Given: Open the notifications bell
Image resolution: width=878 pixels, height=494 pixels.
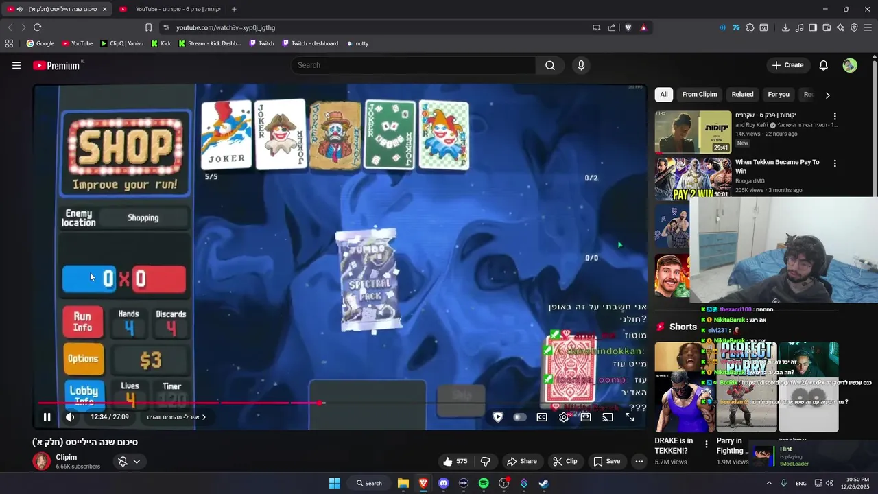Looking at the screenshot, I should coord(823,65).
